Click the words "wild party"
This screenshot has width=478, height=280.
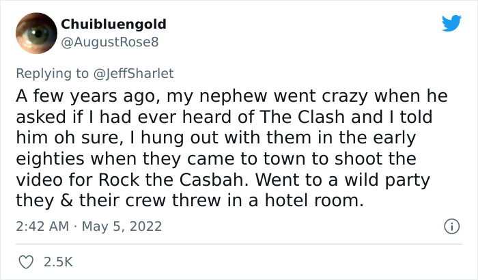coord(387,180)
